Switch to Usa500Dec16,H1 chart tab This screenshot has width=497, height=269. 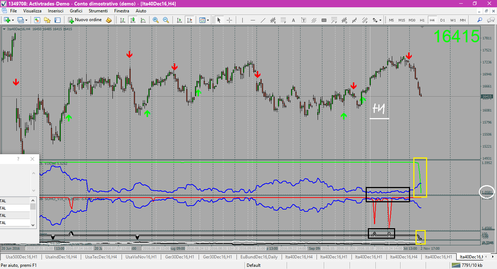tap(21, 257)
